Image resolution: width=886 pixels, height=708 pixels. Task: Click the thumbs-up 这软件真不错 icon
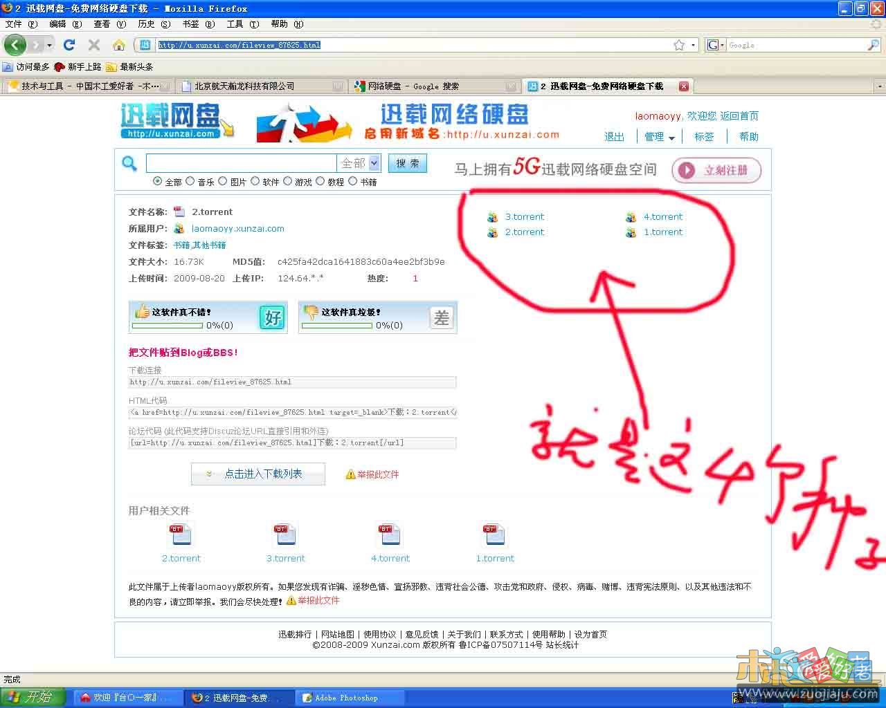pos(142,311)
